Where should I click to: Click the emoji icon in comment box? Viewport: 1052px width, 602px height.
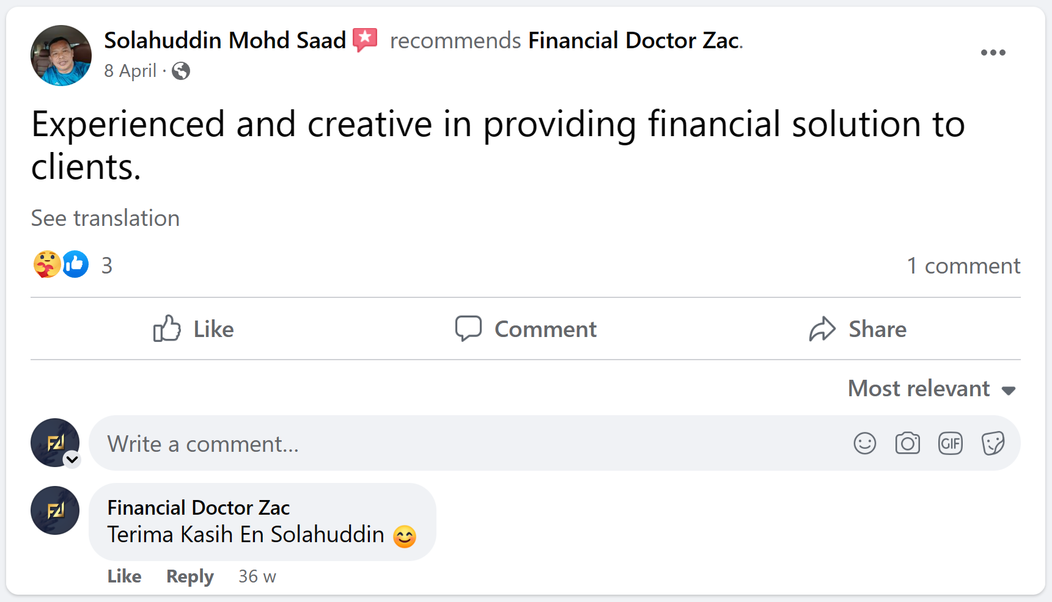pyautogui.click(x=864, y=443)
